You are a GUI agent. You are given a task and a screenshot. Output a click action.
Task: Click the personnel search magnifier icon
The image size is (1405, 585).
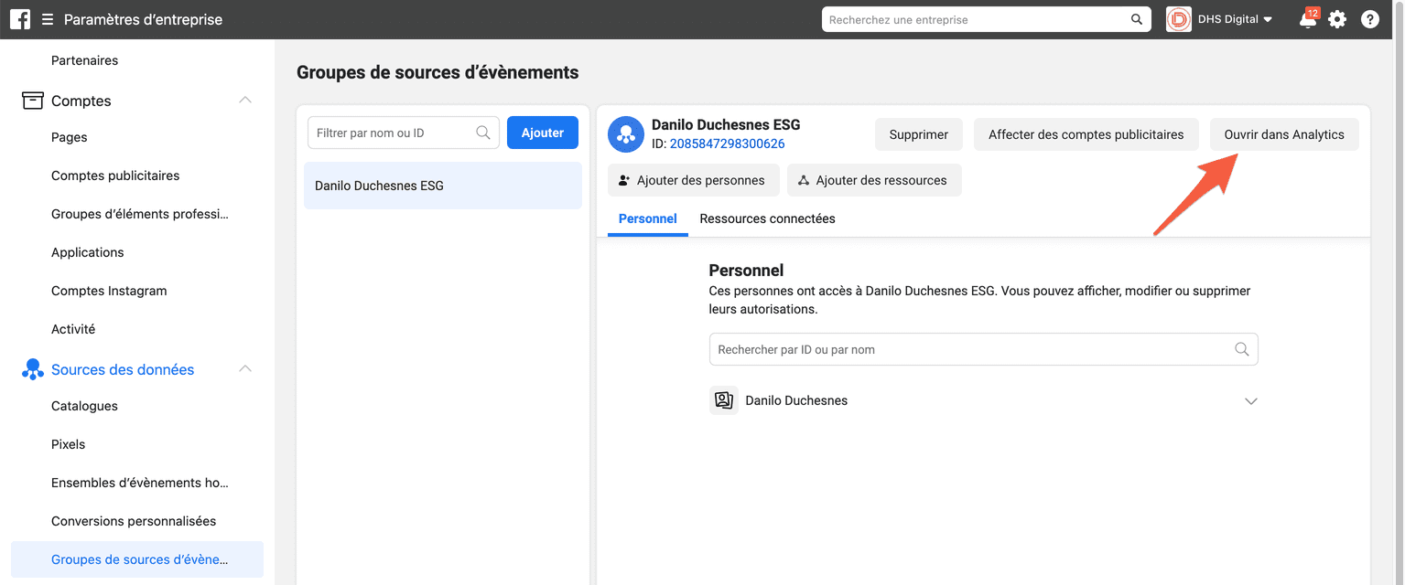pyautogui.click(x=1242, y=349)
